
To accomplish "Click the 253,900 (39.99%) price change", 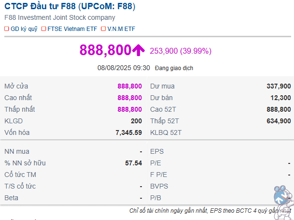I will coord(181,51).
